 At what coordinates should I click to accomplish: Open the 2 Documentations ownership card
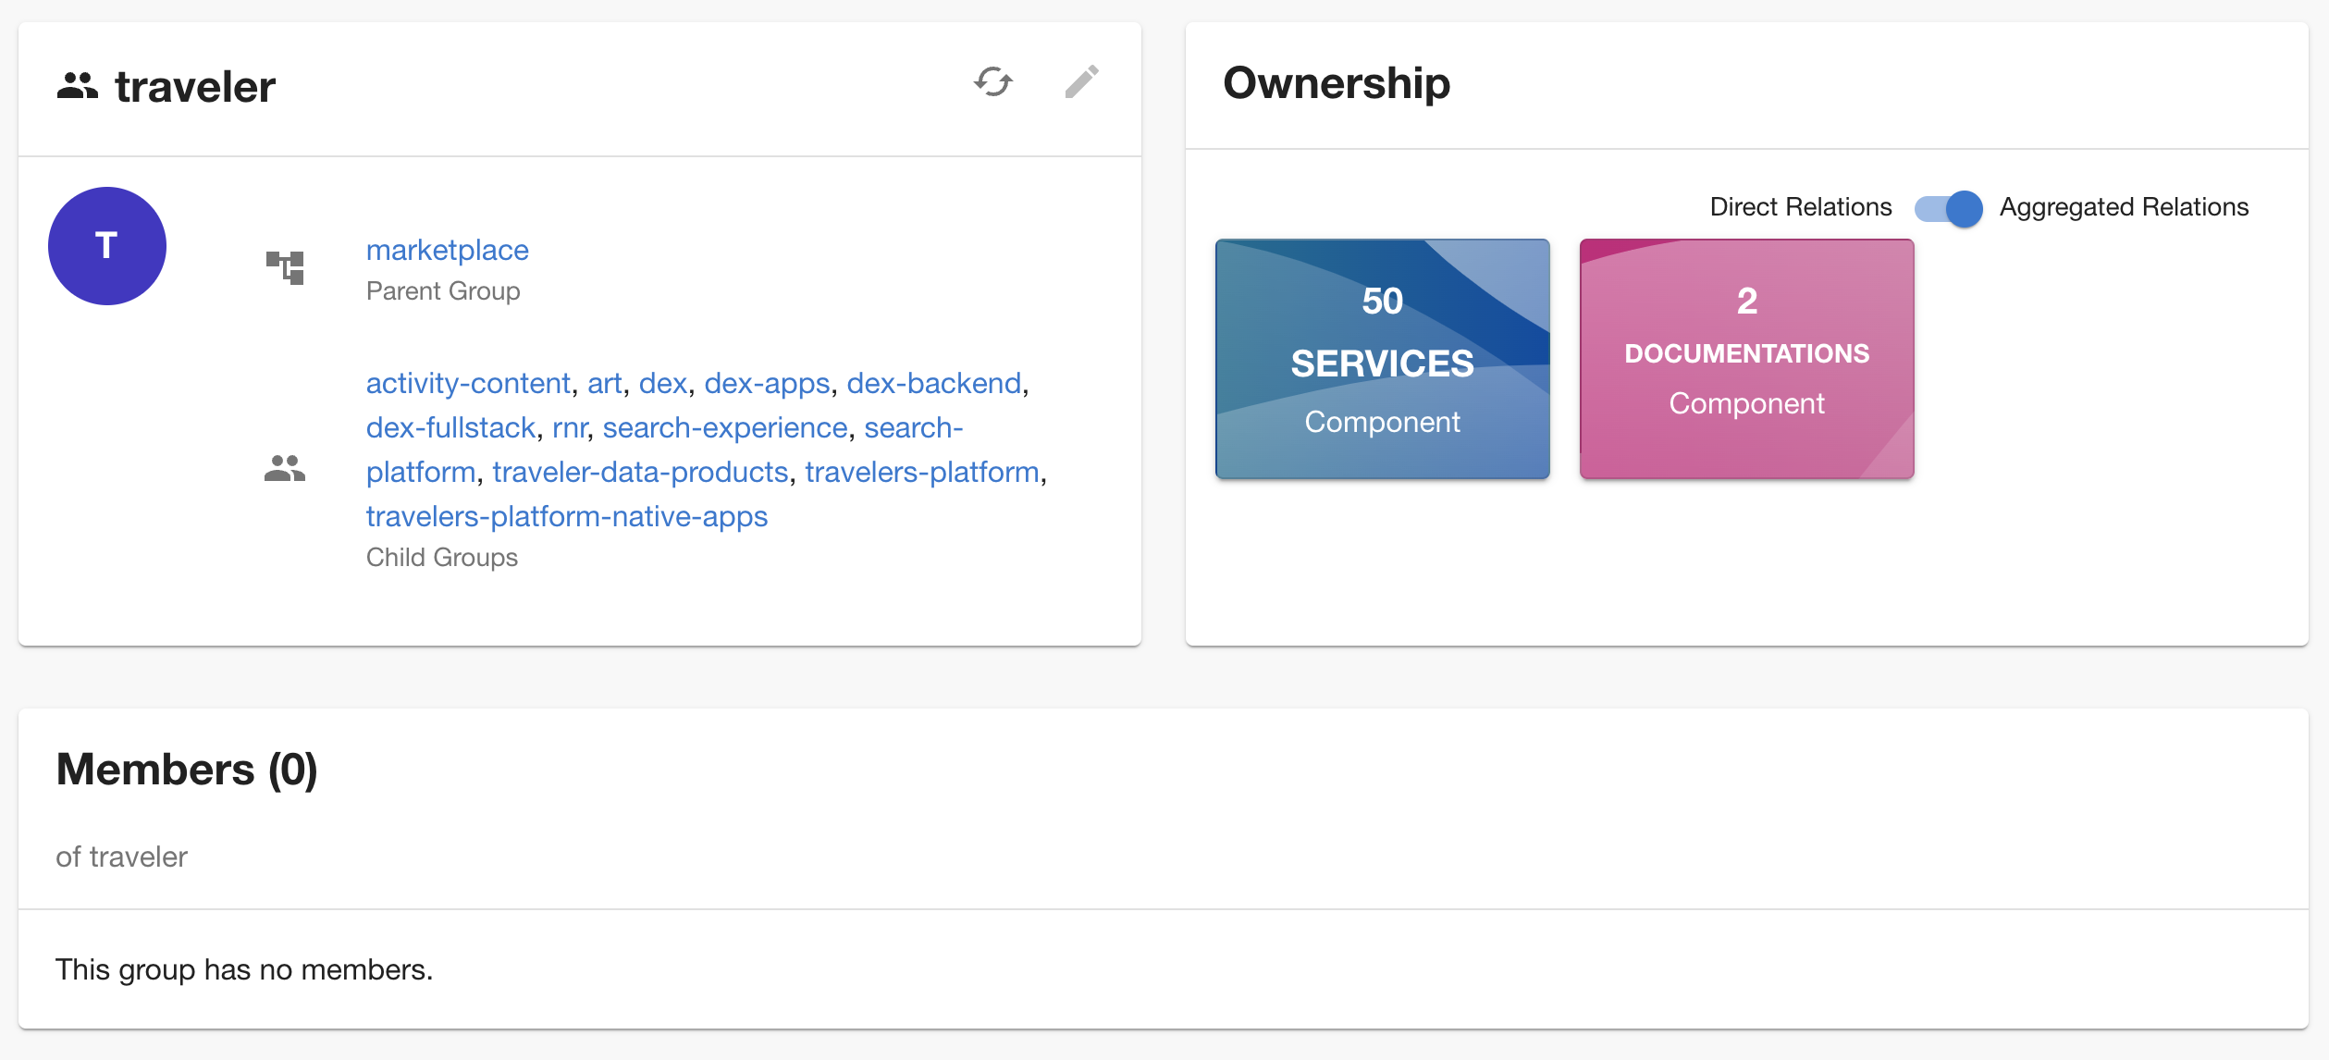(x=1746, y=359)
